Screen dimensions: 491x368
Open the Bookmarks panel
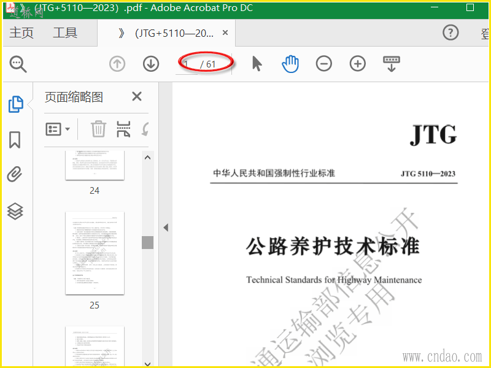pyautogui.click(x=15, y=140)
